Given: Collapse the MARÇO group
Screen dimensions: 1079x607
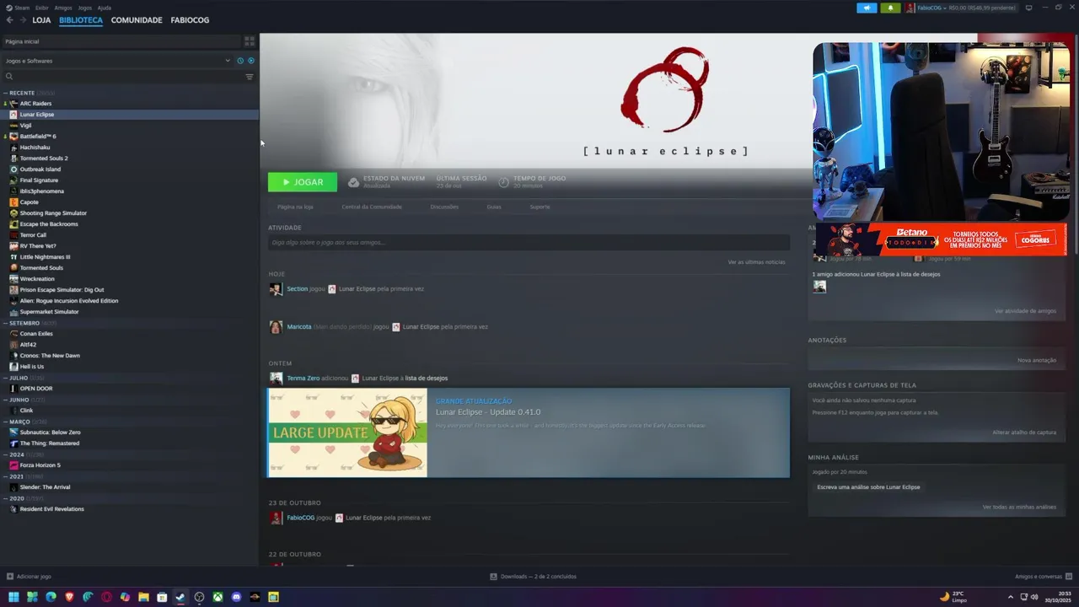Looking at the screenshot, I should (5, 422).
